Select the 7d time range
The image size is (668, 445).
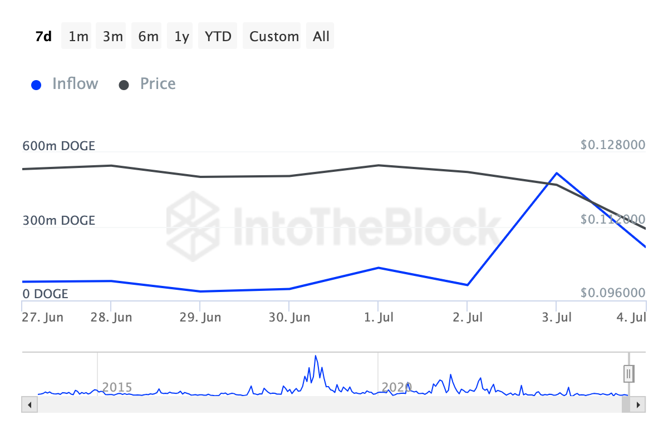[x=43, y=37]
